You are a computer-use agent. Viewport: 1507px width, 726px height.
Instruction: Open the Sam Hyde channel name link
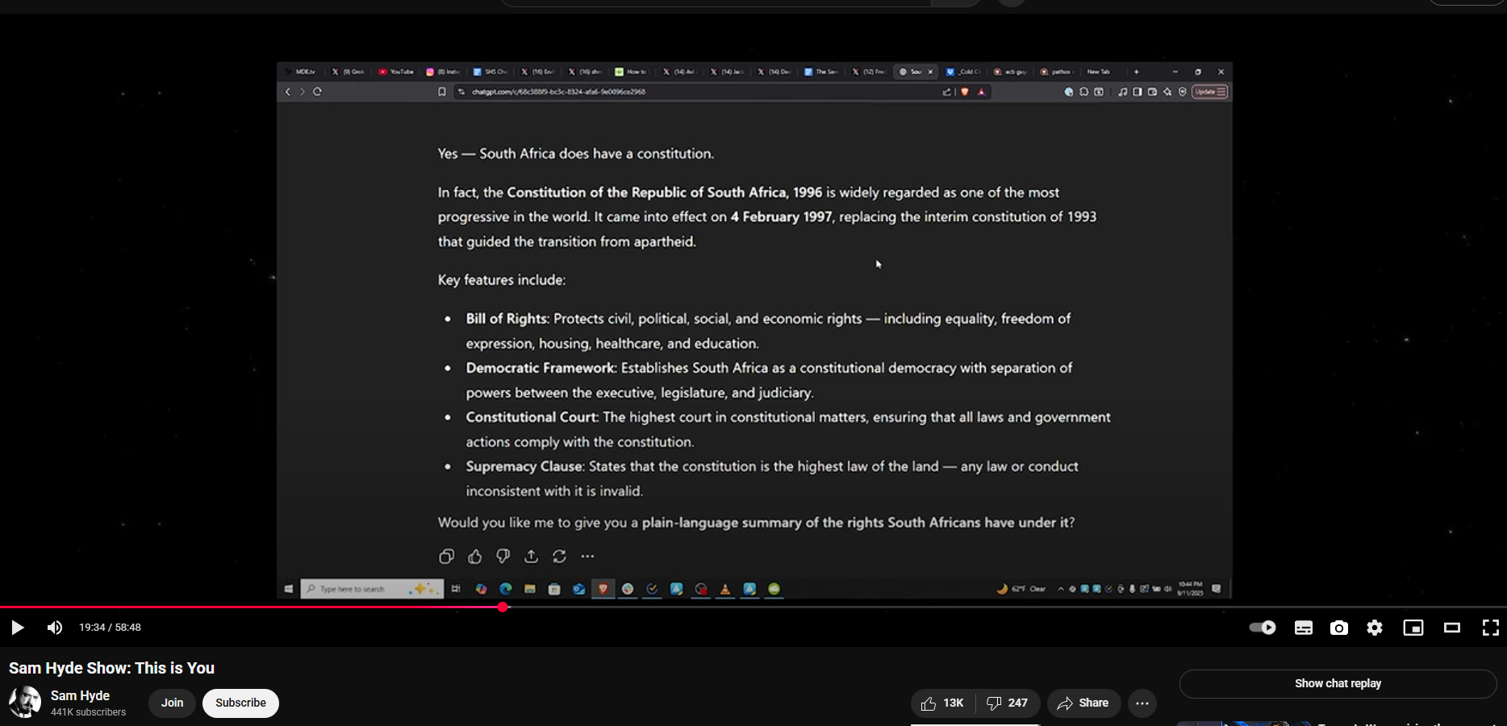(x=80, y=695)
